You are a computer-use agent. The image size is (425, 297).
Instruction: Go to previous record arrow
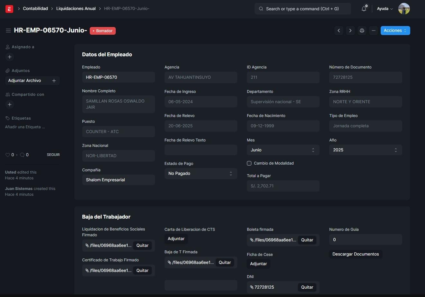[339, 31]
